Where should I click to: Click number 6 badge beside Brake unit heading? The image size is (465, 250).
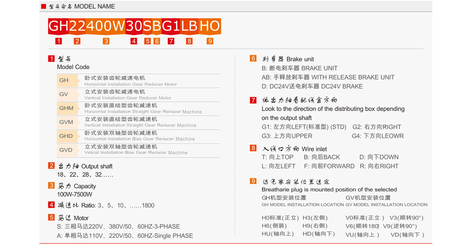pyautogui.click(x=253, y=59)
